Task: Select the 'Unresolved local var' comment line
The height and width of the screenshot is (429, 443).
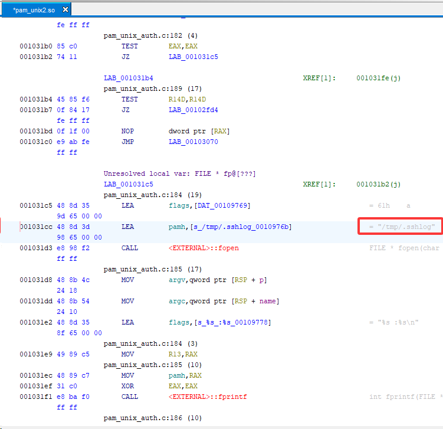Action: [180, 173]
